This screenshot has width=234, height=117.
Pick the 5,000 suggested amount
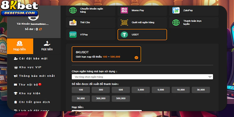[161, 90]
